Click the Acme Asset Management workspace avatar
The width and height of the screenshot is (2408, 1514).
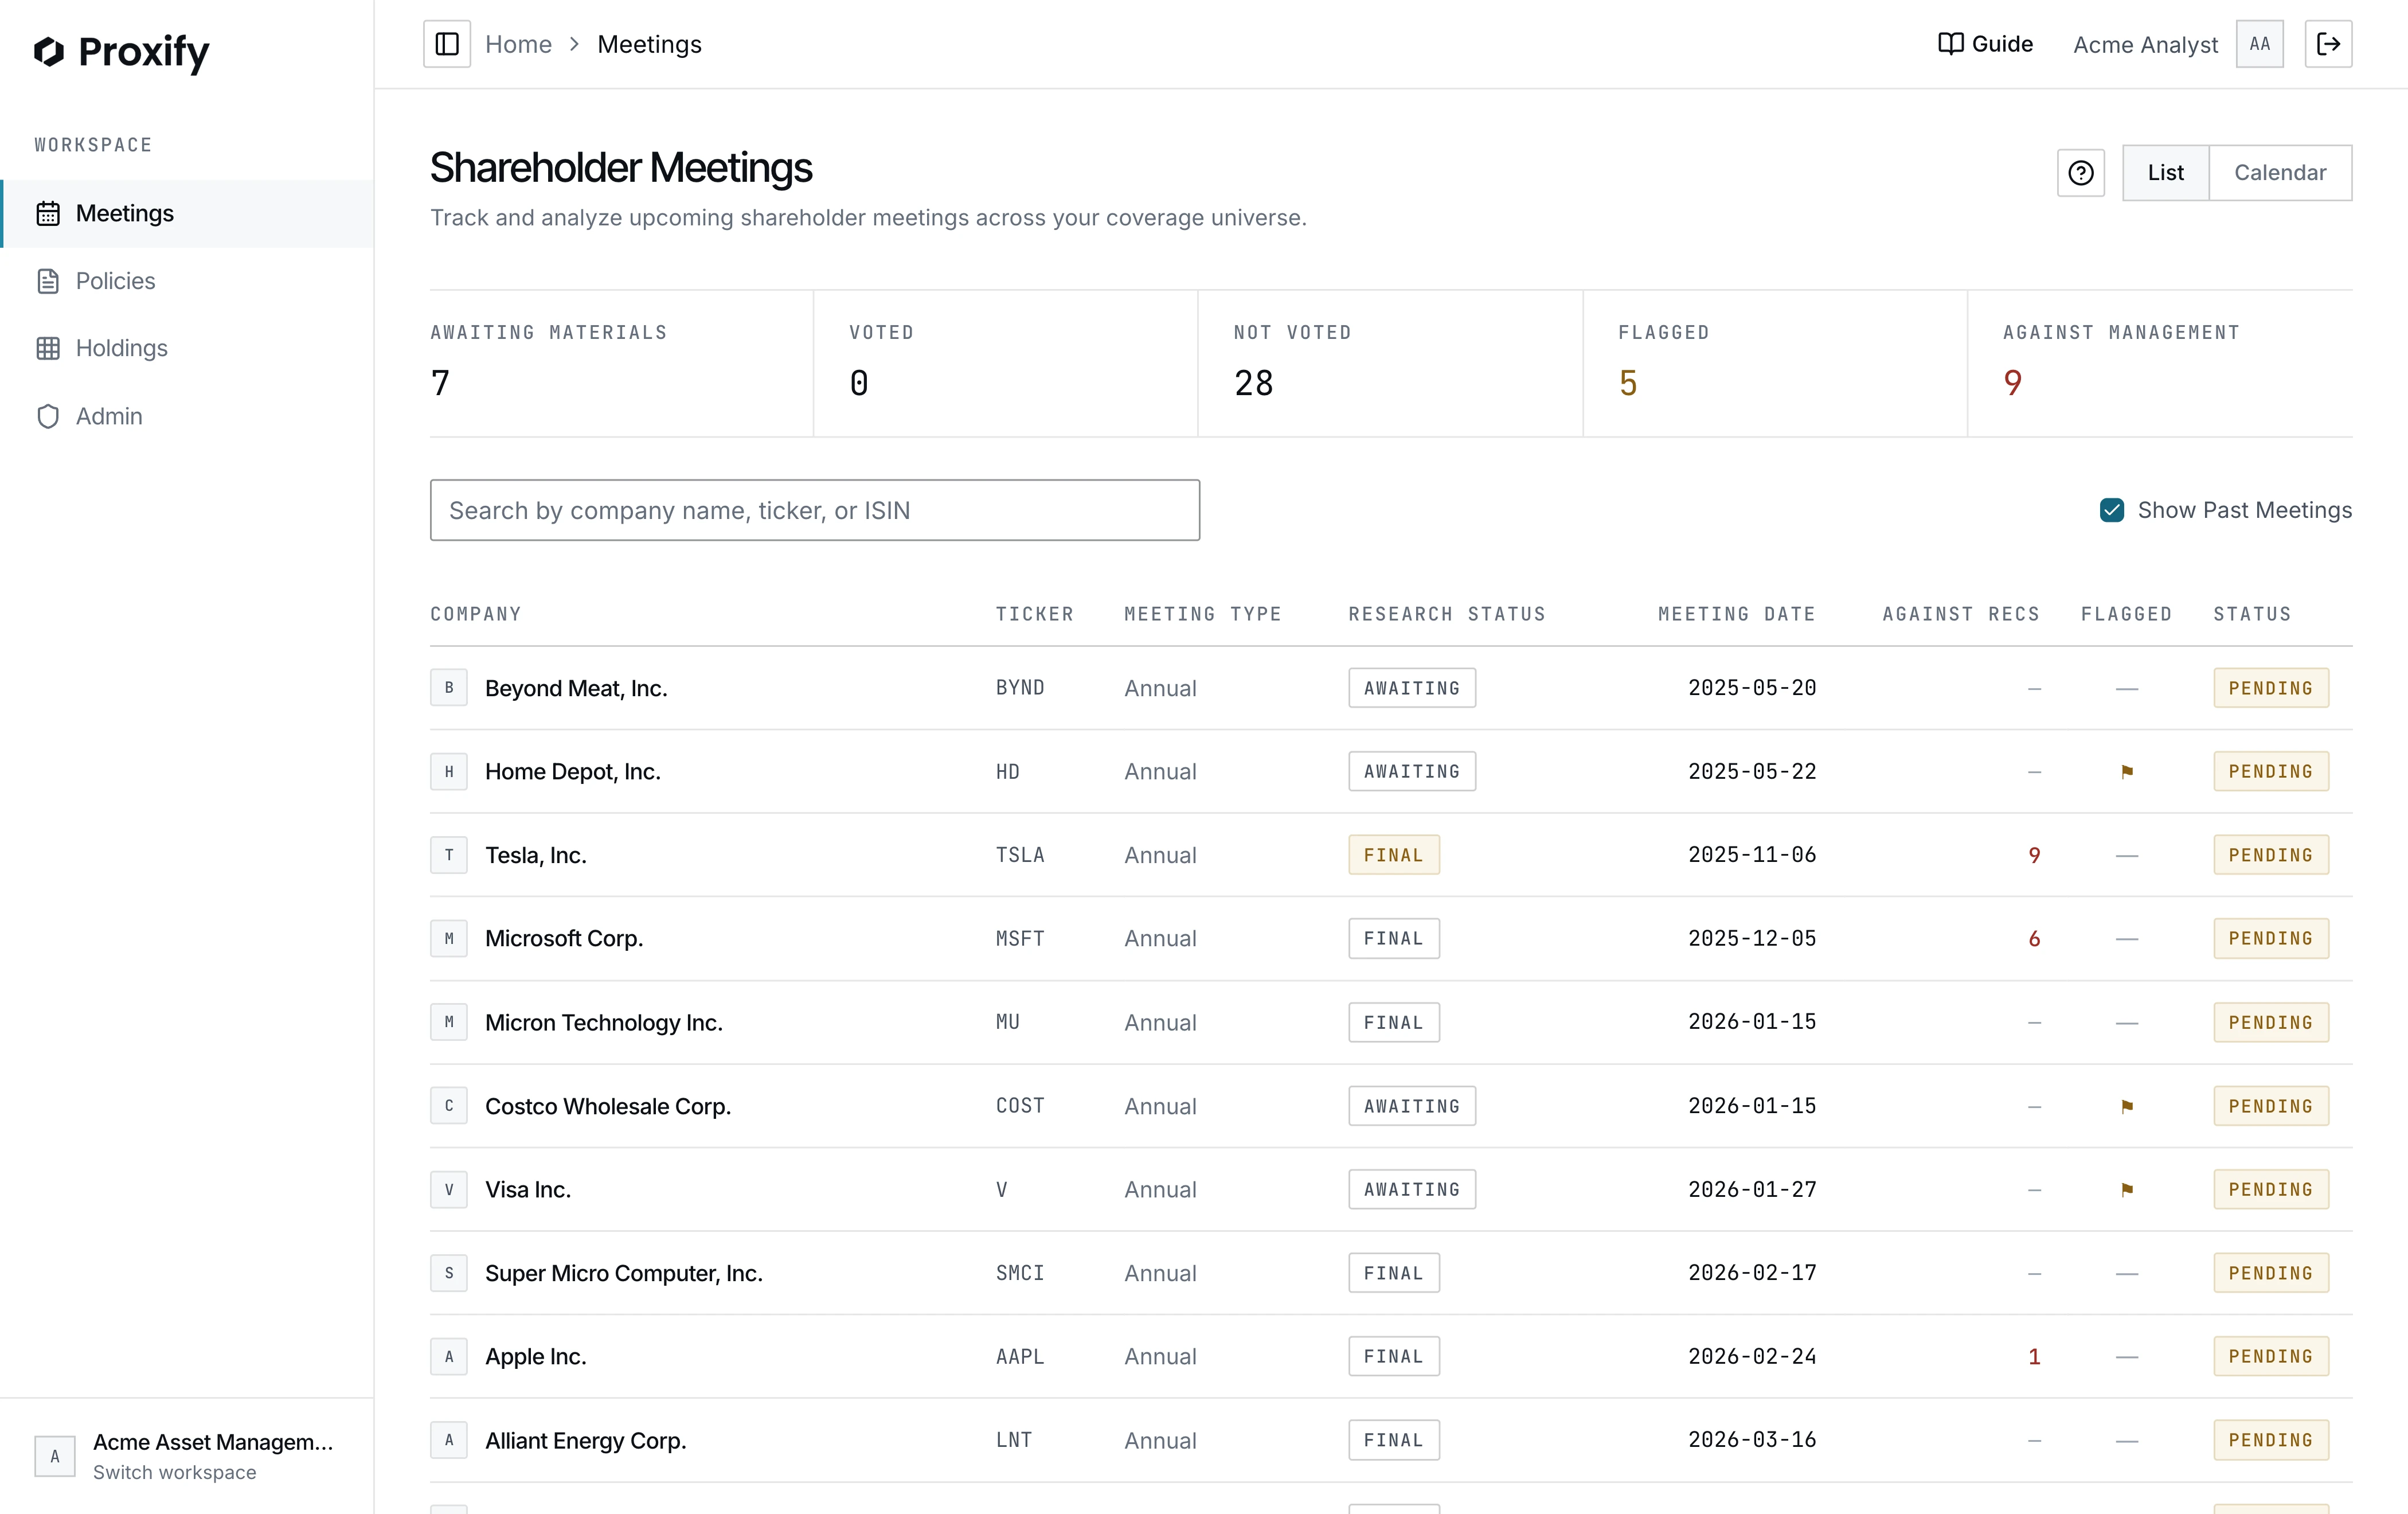pyautogui.click(x=55, y=1456)
